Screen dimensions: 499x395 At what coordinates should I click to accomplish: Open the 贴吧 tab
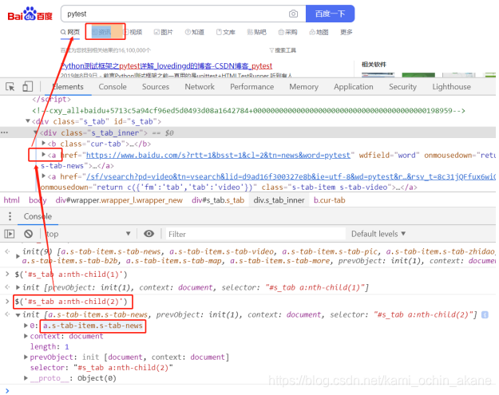pyautogui.click(x=257, y=32)
